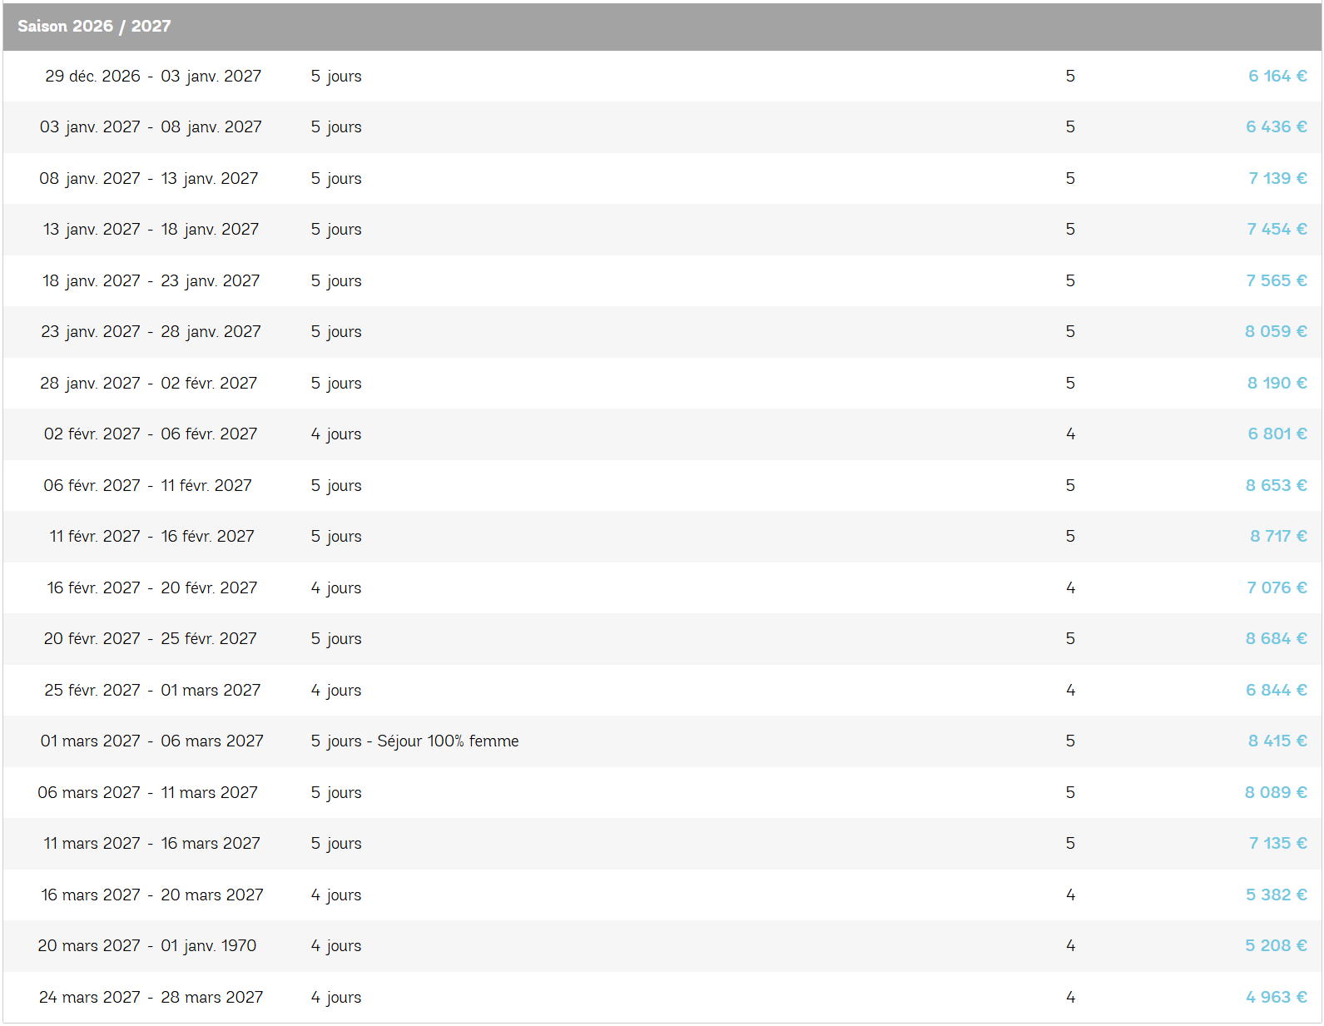
Task: Select the 13 janv. 2027 - 18 janv. 2027 dates
Action: (x=151, y=230)
